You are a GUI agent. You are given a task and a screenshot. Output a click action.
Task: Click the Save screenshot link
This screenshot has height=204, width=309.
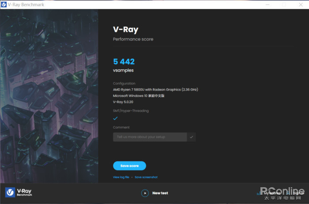[x=146, y=177]
